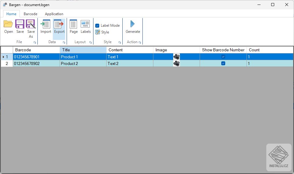The width and height of the screenshot is (294, 174).
Task: Minimize the Bargen window
Action: [x=259, y=5]
